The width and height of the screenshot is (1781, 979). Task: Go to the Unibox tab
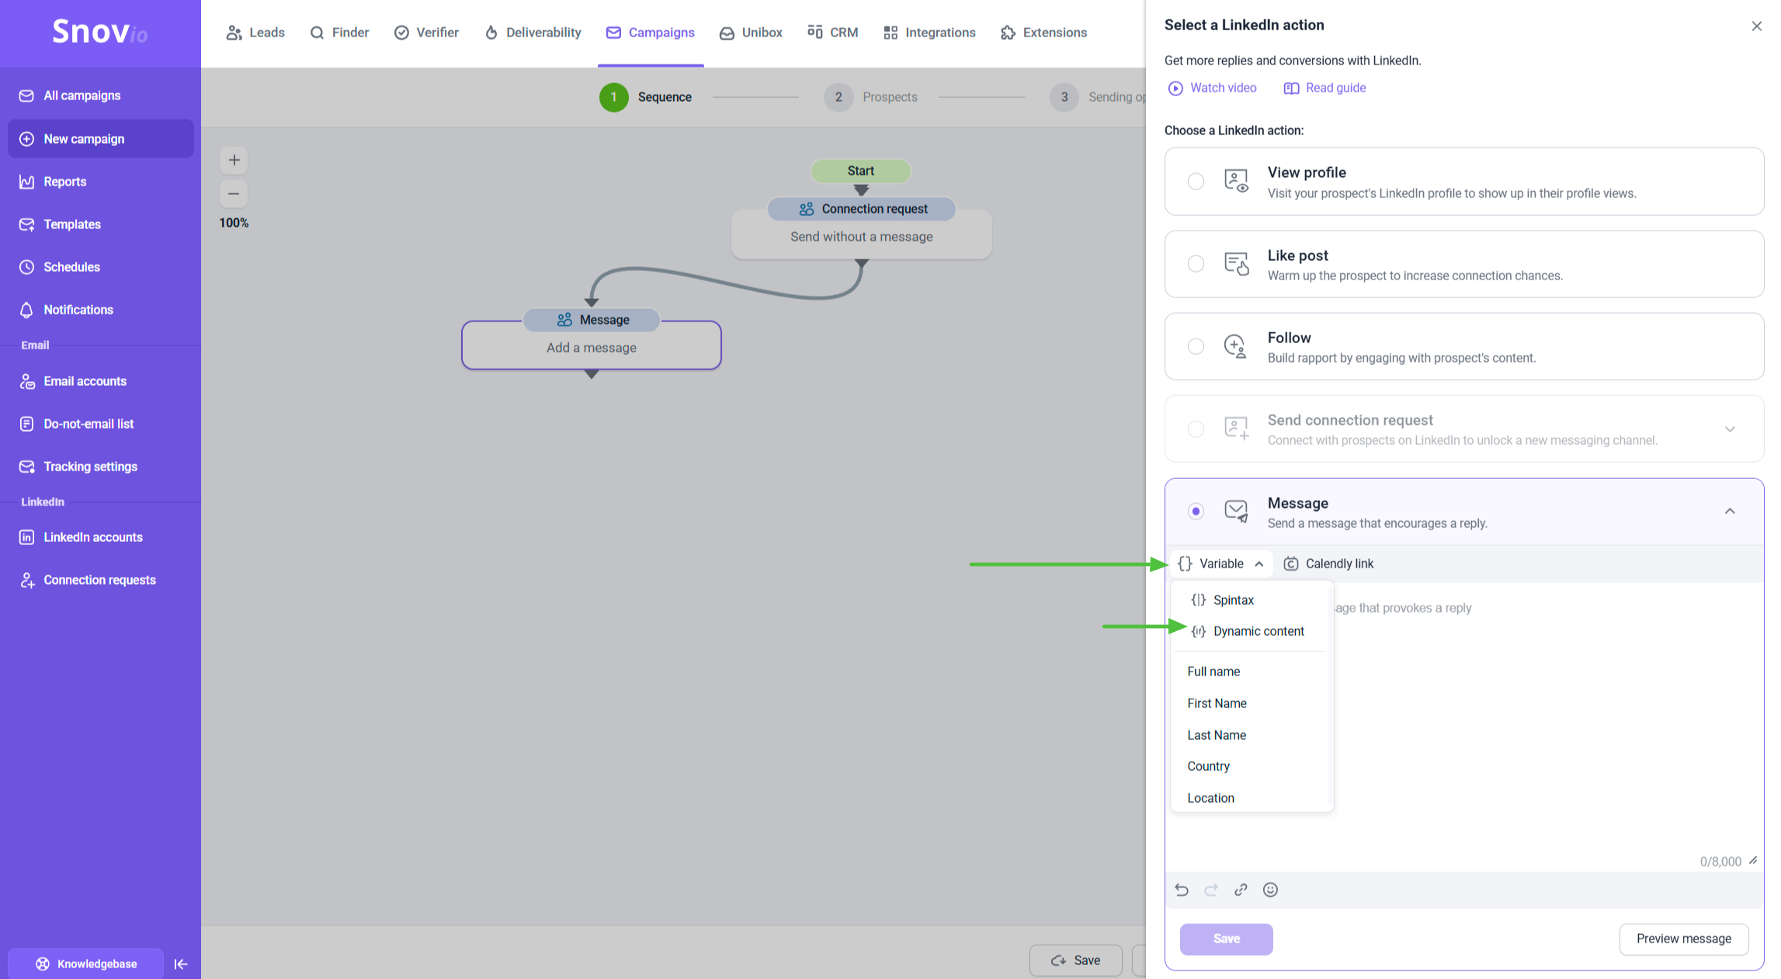[x=751, y=33]
